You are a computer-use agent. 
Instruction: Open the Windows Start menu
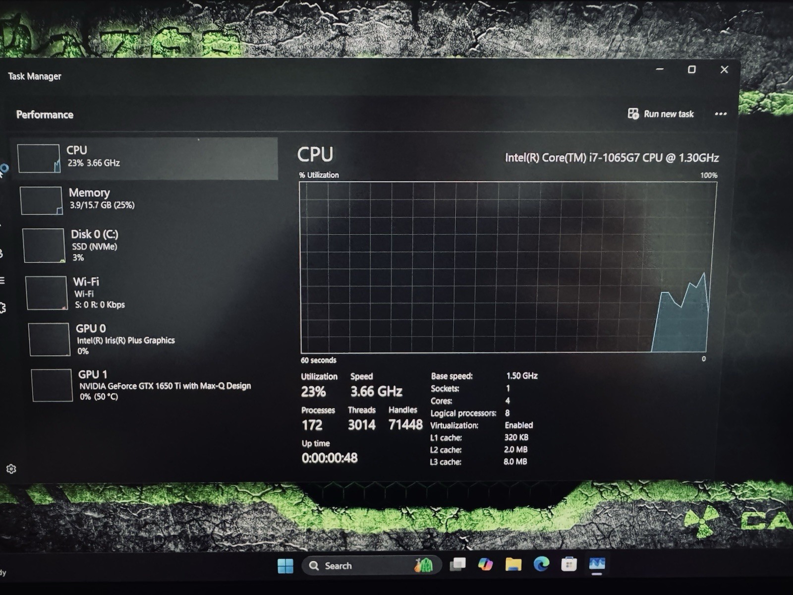(285, 566)
